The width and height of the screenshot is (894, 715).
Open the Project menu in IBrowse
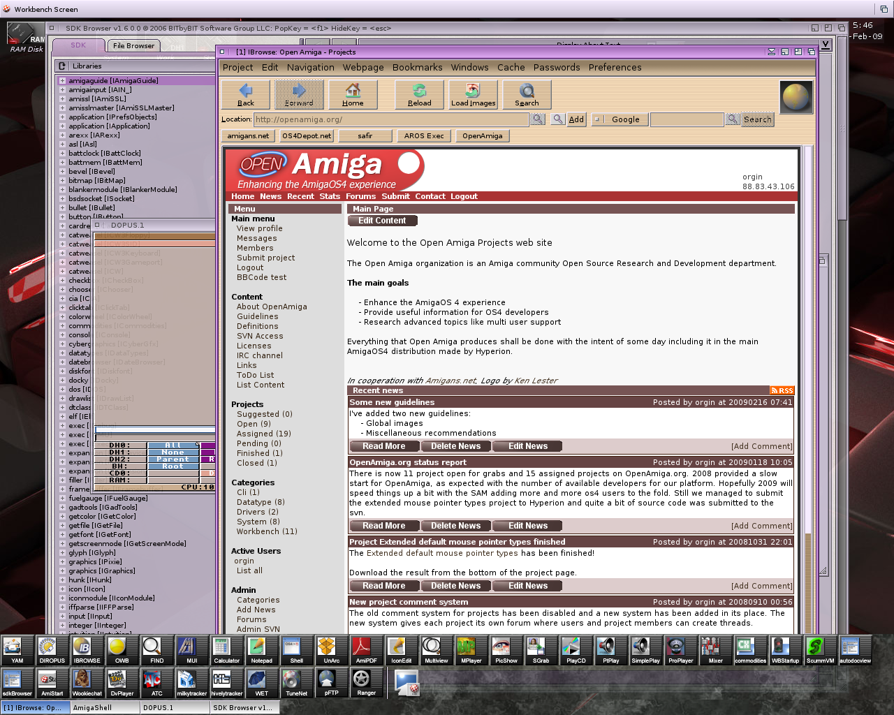point(237,68)
